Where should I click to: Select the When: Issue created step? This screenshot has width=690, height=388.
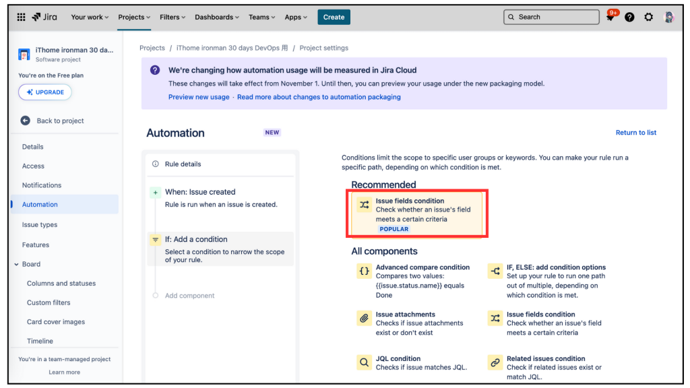pyautogui.click(x=220, y=198)
